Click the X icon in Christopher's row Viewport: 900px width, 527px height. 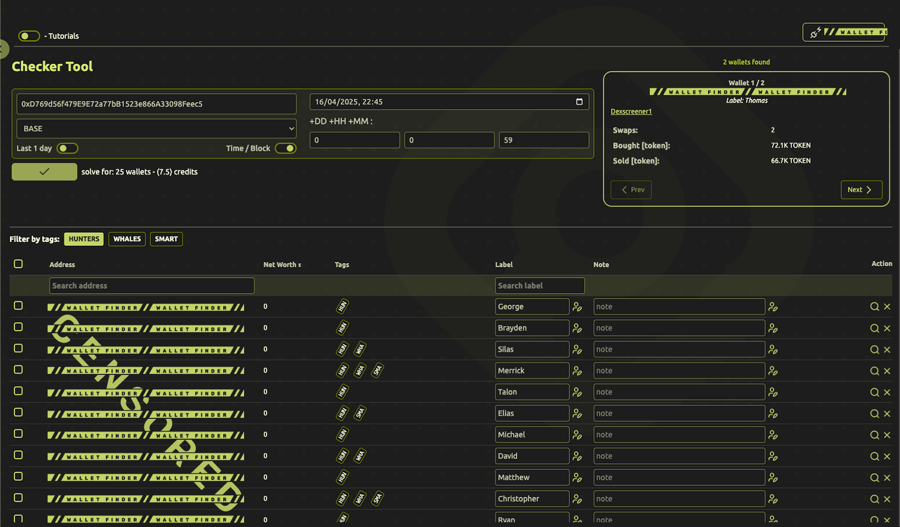pyautogui.click(x=887, y=500)
